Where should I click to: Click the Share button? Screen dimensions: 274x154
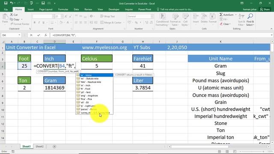[x=265, y=9]
